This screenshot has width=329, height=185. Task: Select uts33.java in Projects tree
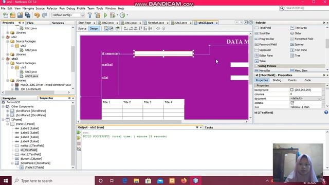click(x=31, y=76)
